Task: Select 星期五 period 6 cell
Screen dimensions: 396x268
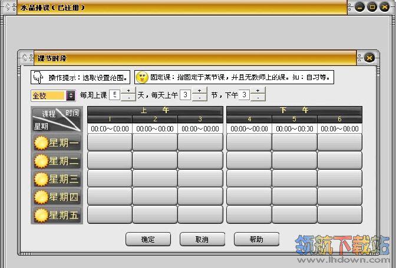Action: [339, 214]
